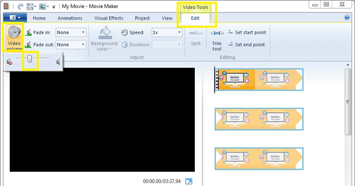
Task: Open the Fade out dropdown
Action: point(83,45)
